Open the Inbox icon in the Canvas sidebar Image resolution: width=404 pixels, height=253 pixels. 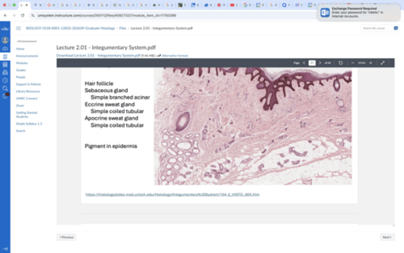coord(5,72)
